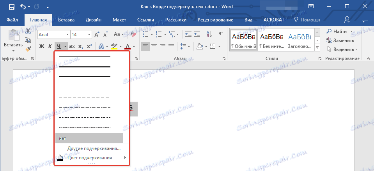
Task: Cut selection with scissors icon
Action: point(28,31)
